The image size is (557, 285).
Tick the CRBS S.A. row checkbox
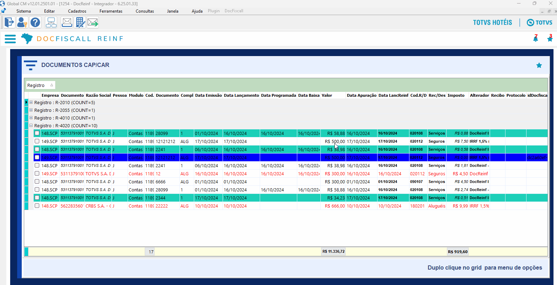click(x=37, y=206)
